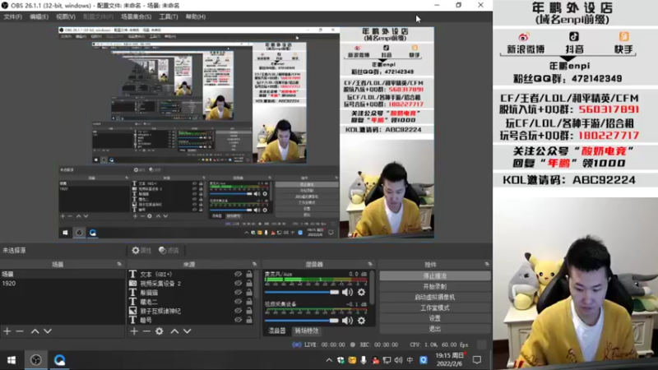This screenshot has height=370, width=658.
Task: Enable 工作室模式 studio mode
Action: (435, 308)
